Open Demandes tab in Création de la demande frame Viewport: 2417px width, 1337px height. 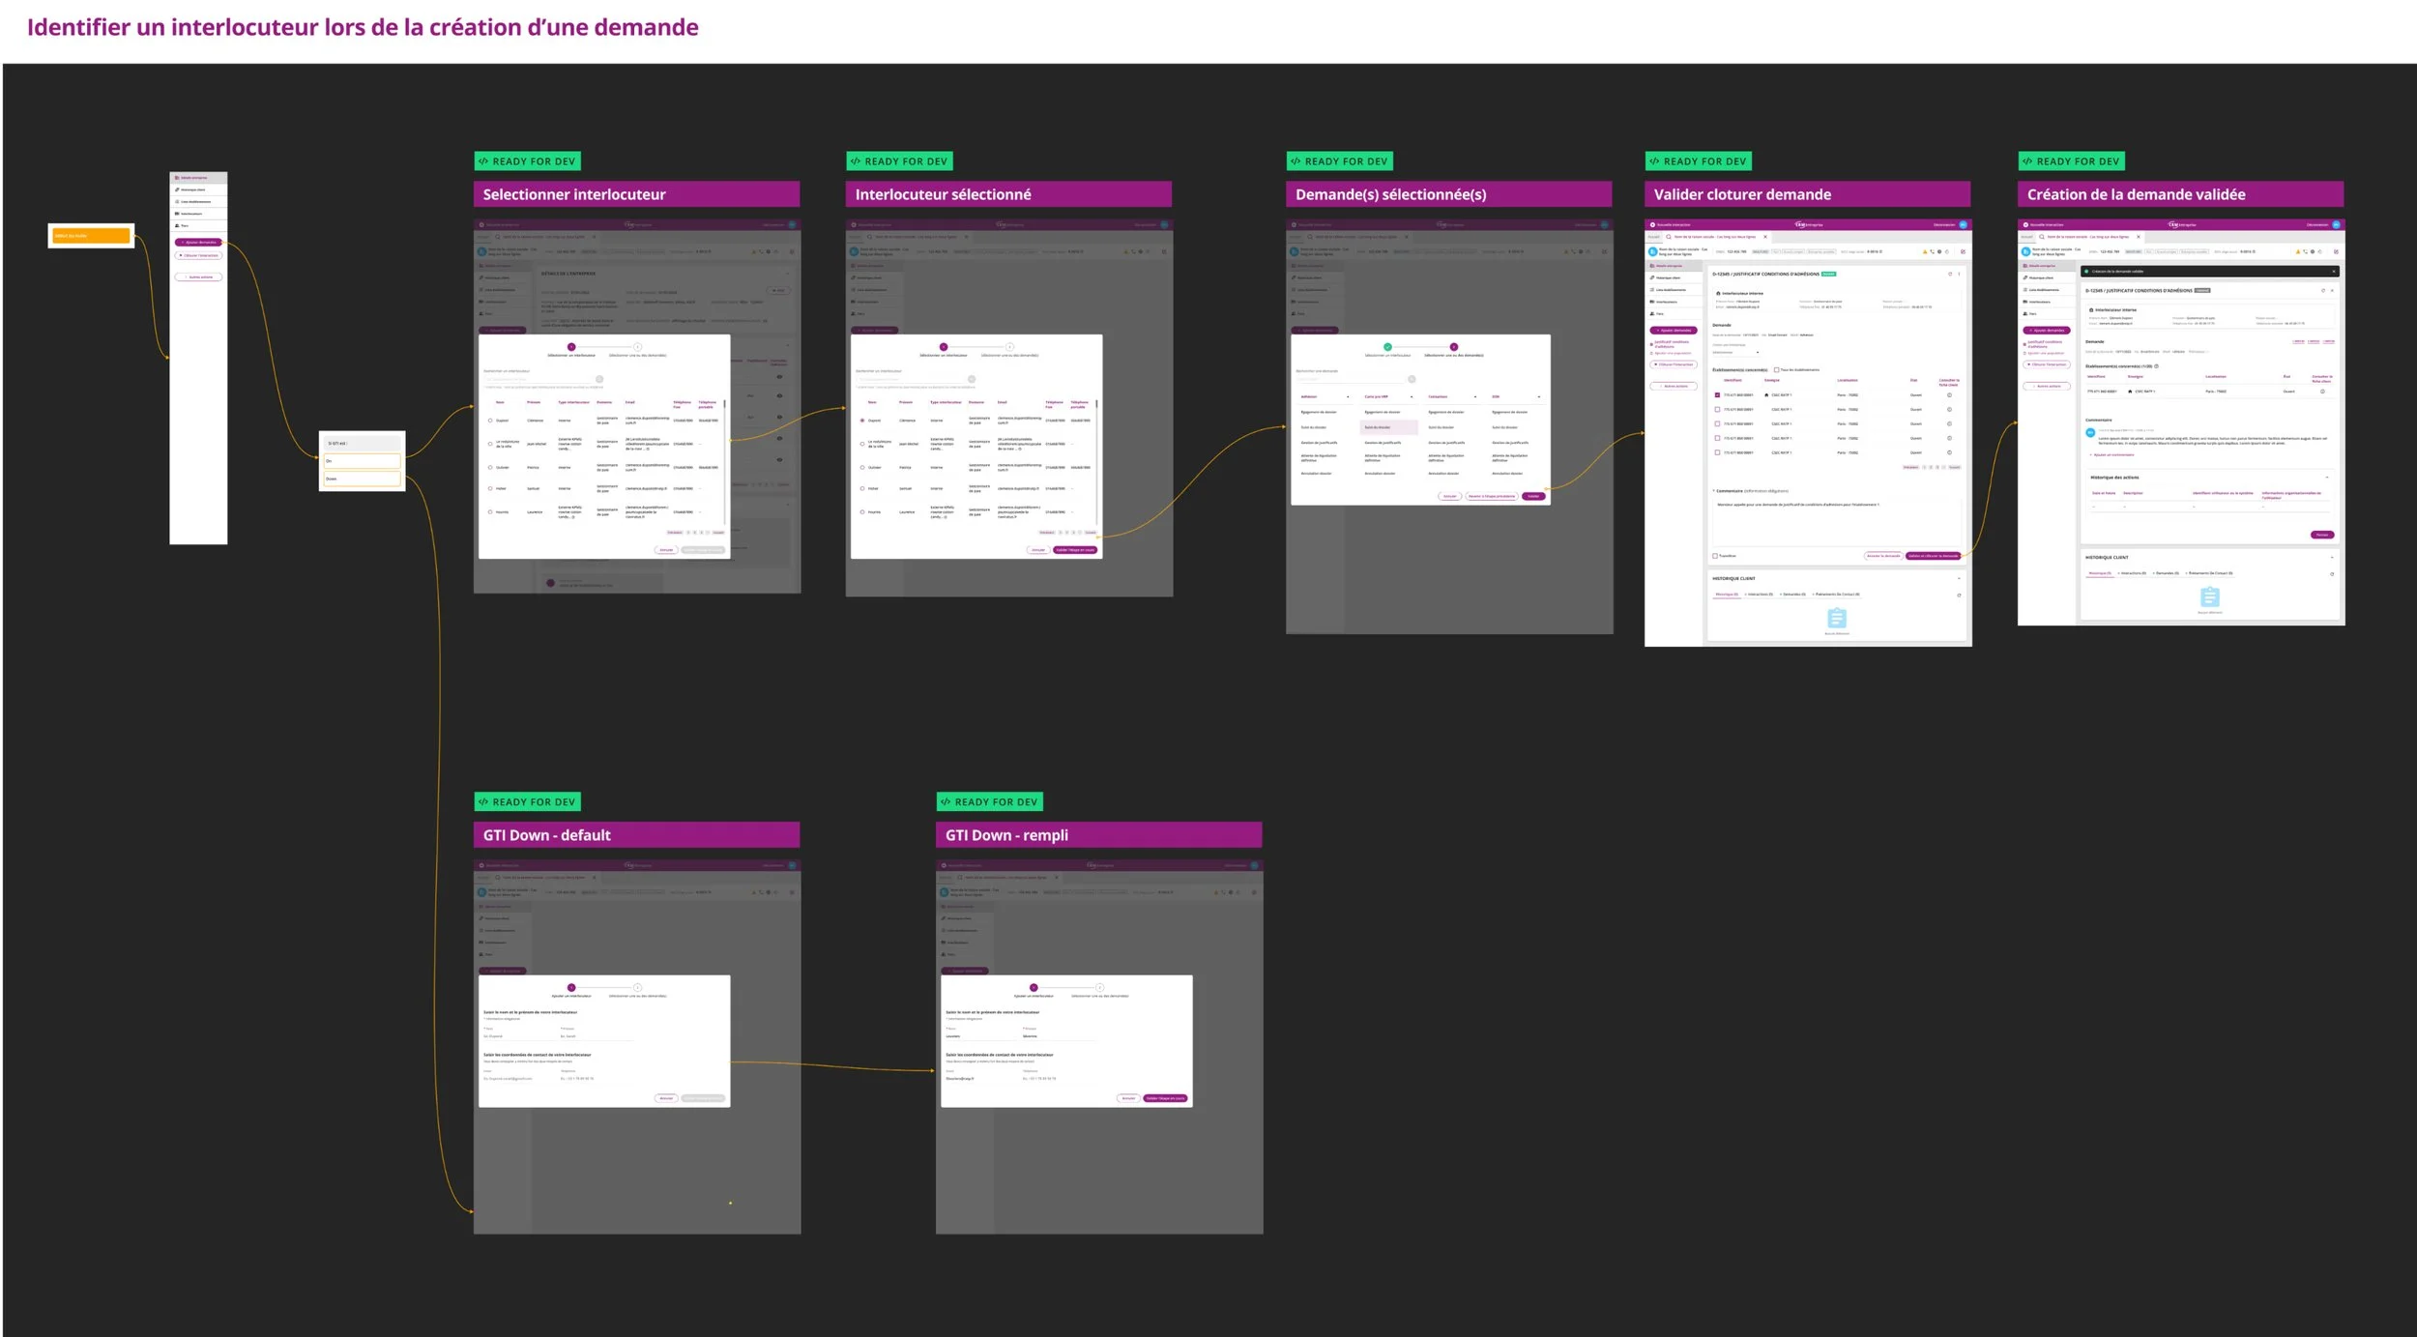point(2167,573)
